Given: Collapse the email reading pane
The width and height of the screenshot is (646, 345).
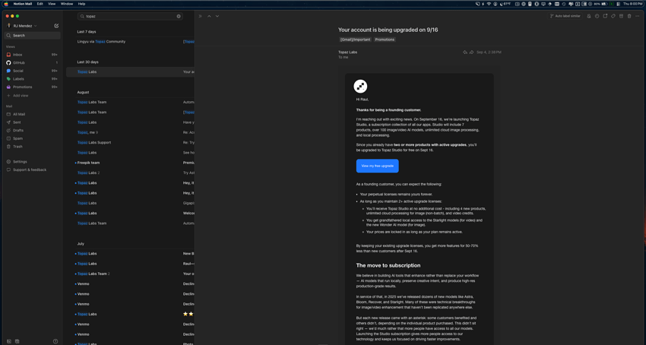Looking at the screenshot, I should [200, 16].
